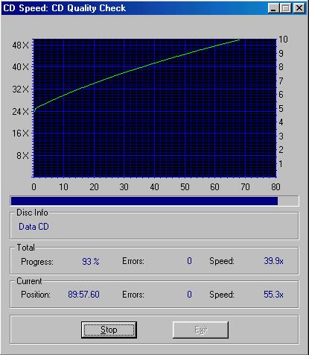Click the total speed value 39.9x
The image size is (309, 355).
(x=273, y=261)
